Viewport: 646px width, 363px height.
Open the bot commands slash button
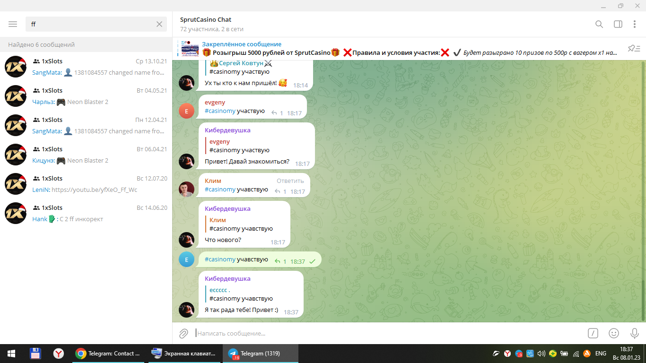[593, 333]
